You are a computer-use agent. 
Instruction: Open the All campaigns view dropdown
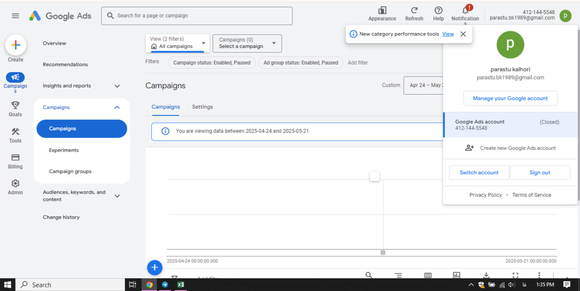point(178,43)
